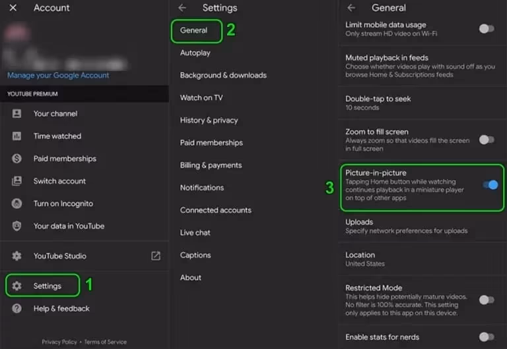Open the General settings menu item

194,30
